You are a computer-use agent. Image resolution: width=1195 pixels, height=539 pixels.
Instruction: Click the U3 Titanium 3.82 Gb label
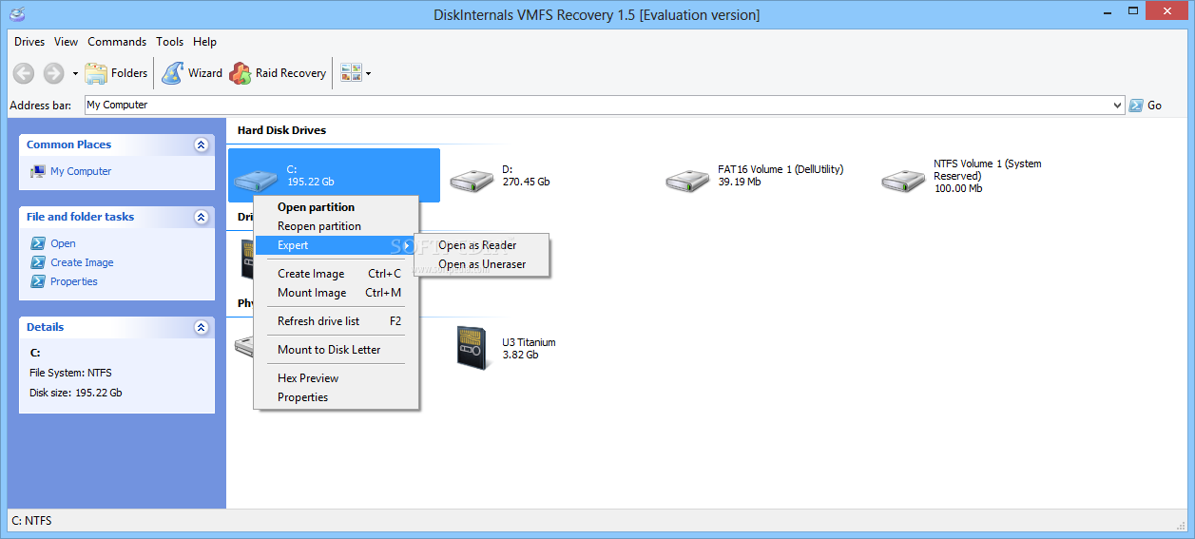coord(529,349)
